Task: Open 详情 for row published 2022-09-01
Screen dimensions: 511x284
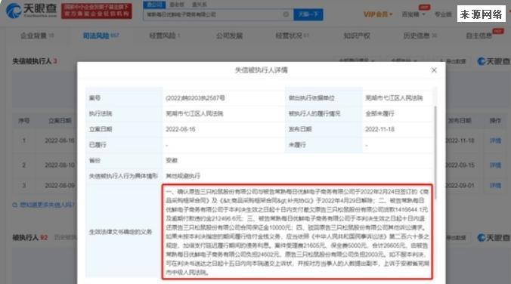Action: pos(495,185)
